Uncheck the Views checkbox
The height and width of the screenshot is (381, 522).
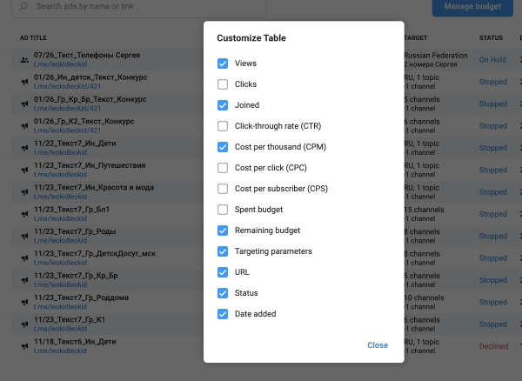pyautogui.click(x=223, y=63)
